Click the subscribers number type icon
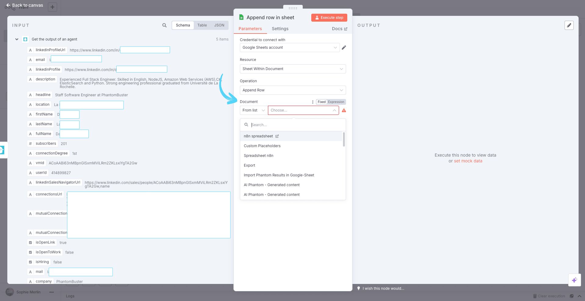The height and width of the screenshot is (301, 585). coord(30,144)
